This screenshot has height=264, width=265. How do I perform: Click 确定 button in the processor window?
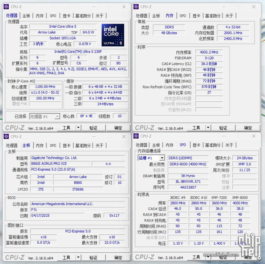(x=118, y=128)
